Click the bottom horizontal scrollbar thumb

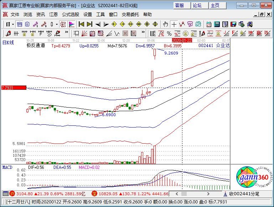pyautogui.click(x=184, y=194)
